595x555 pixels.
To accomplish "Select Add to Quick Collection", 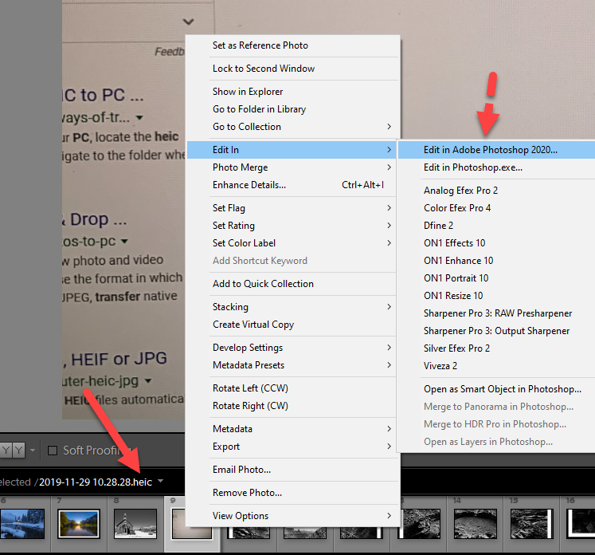I will [292, 284].
